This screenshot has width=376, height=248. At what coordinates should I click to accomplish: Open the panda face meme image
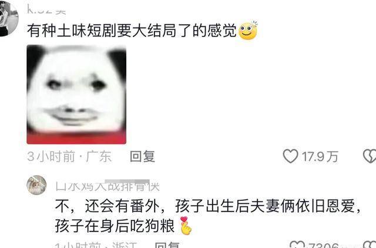76,95
